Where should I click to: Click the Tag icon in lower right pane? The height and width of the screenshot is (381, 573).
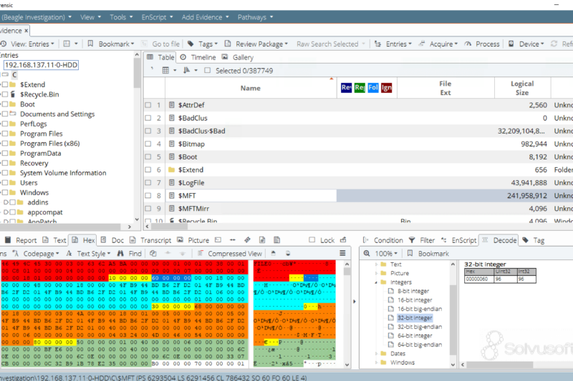(x=526, y=240)
